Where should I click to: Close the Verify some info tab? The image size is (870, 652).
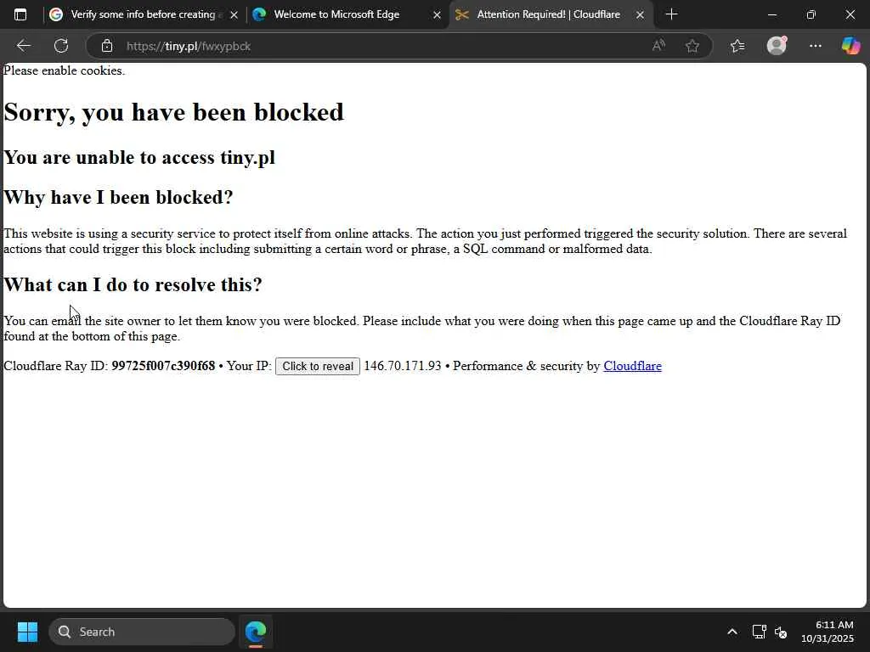click(234, 15)
